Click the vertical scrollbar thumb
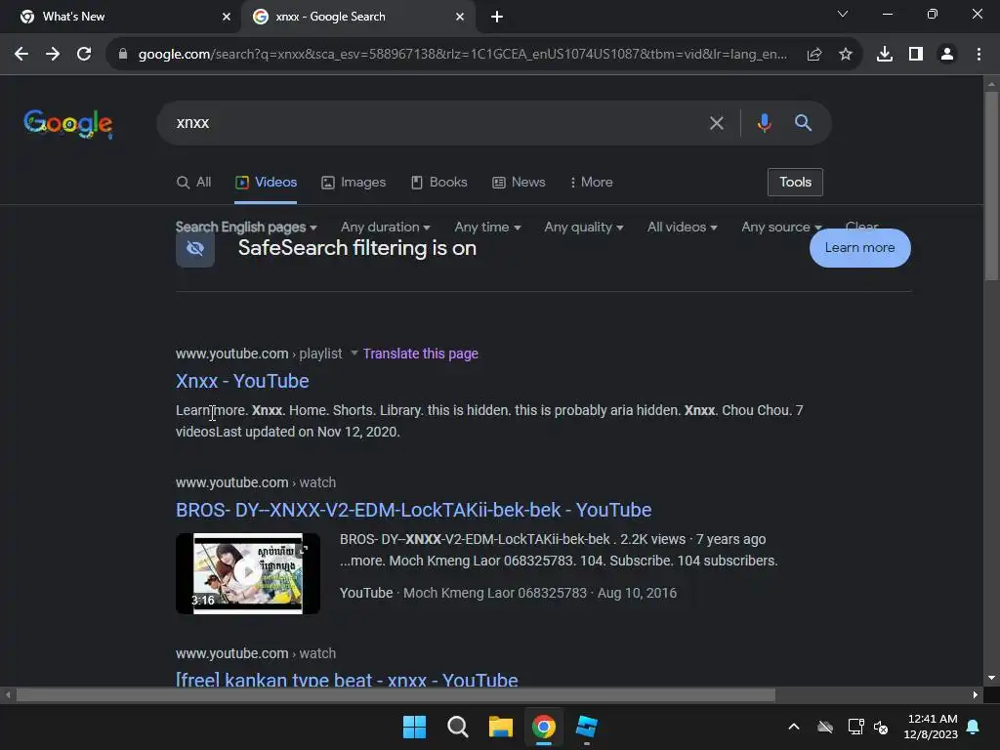Screen dimensions: 1000x750 point(991,187)
